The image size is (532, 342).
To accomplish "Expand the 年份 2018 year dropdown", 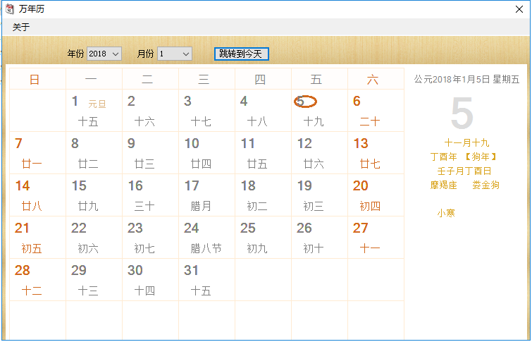I will pyautogui.click(x=104, y=54).
